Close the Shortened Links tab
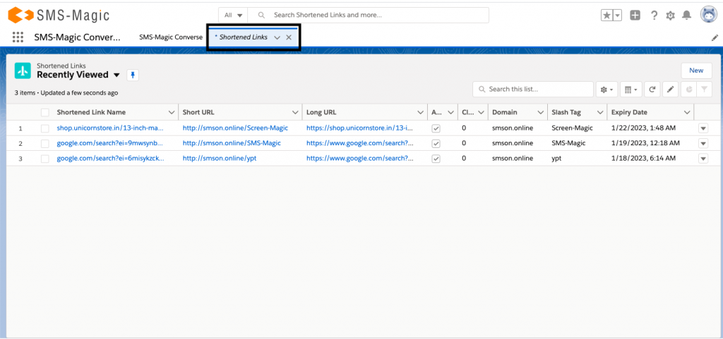This screenshot has height=339, width=723. point(289,38)
